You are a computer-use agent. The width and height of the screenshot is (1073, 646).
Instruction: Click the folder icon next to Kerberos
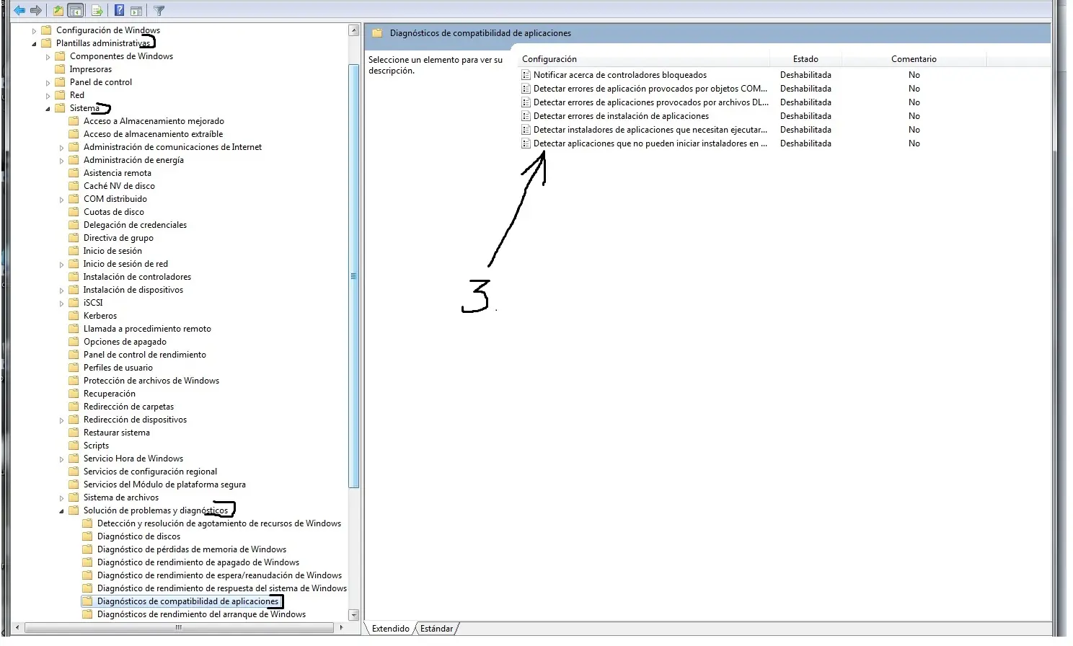(x=74, y=316)
